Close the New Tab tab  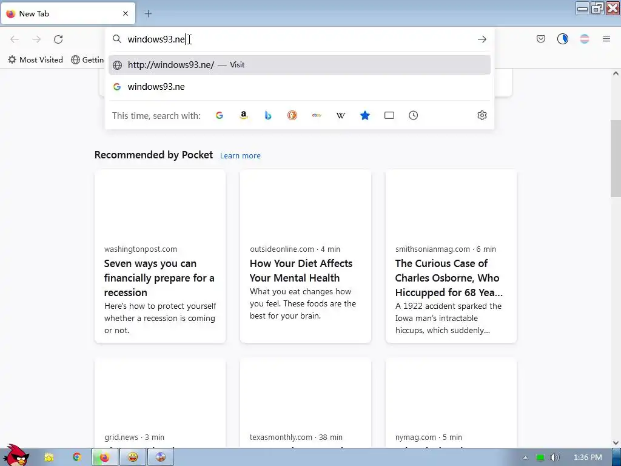pos(126,13)
